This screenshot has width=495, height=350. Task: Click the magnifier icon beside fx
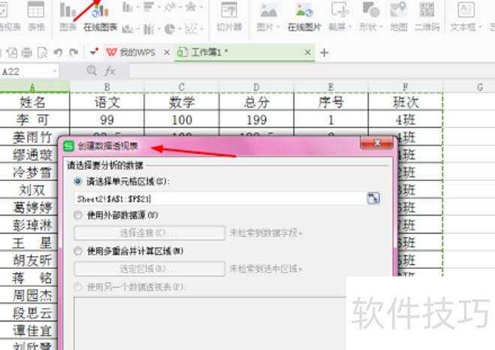(x=92, y=71)
